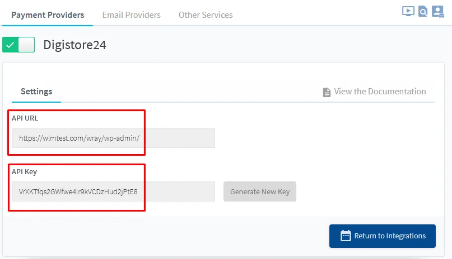This screenshot has width=452, height=259.
Task: Click into the API Key field
Action: (113, 191)
